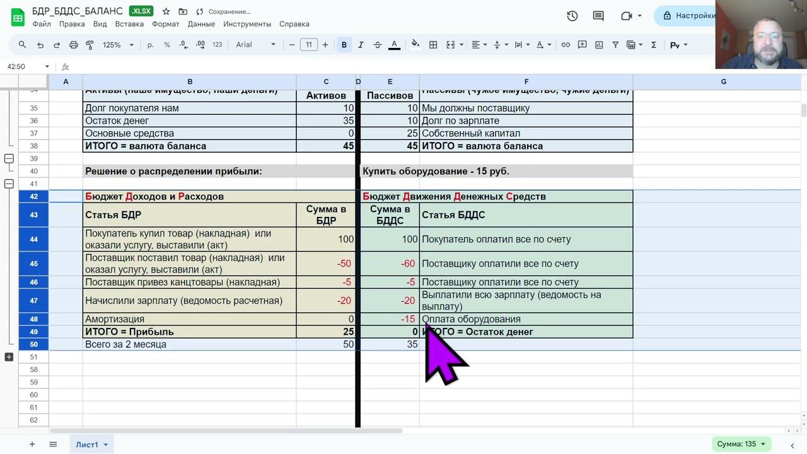Click the name box showing 42:50
Image resolution: width=807 pixels, height=454 pixels.
coord(28,66)
